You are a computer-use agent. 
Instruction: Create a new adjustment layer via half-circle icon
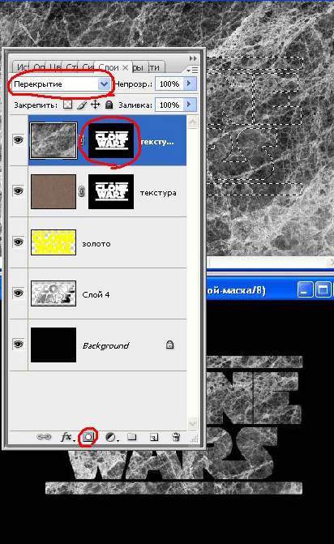pyautogui.click(x=111, y=437)
